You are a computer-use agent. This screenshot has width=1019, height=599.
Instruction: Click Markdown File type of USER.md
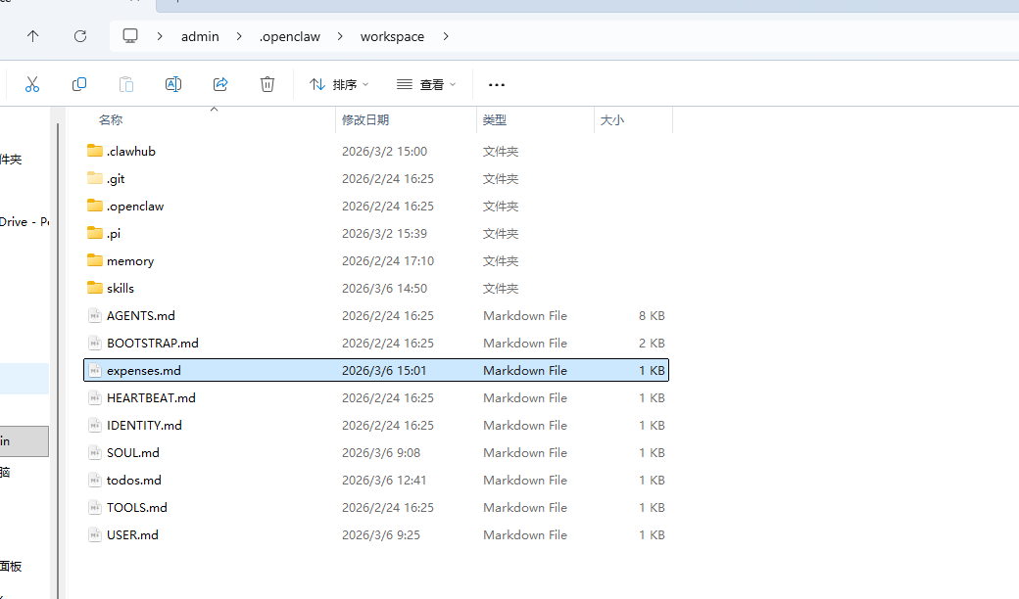click(525, 534)
